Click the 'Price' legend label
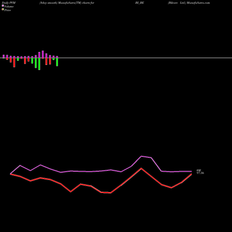This screenshot has width=232, height=232. 7,10
